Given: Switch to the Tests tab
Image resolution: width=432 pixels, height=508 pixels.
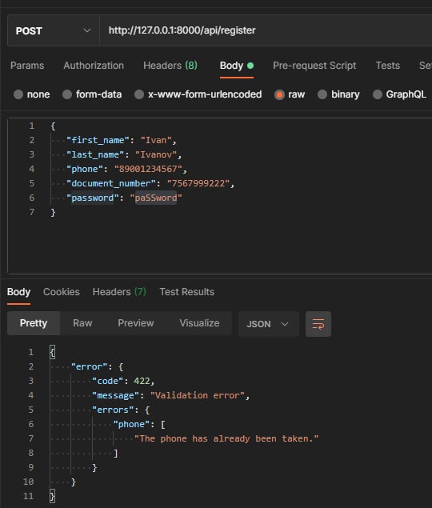Looking at the screenshot, I should point(388,66).
